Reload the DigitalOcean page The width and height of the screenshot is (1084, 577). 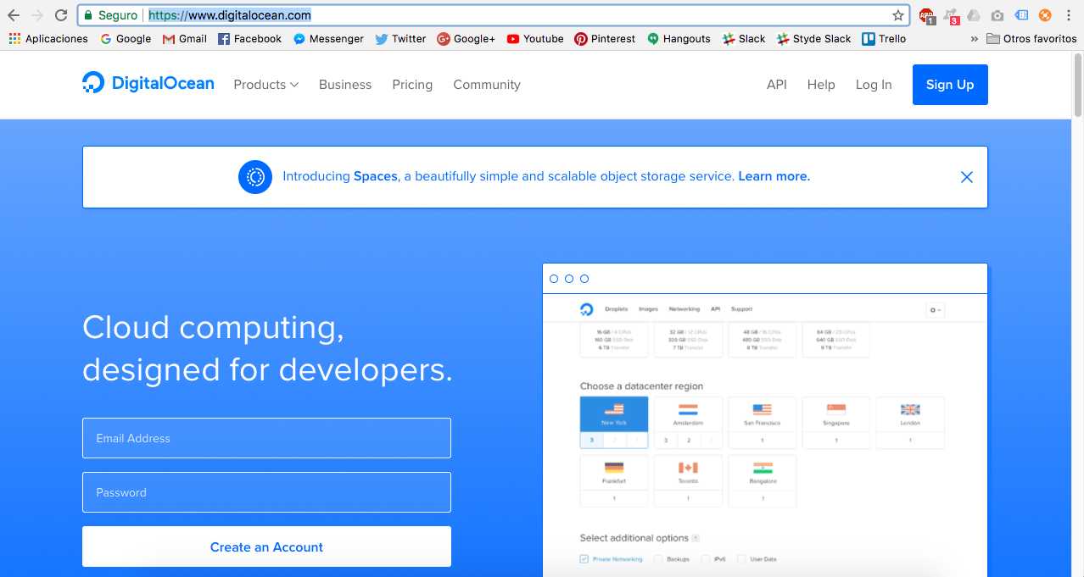tap(61, 15)
